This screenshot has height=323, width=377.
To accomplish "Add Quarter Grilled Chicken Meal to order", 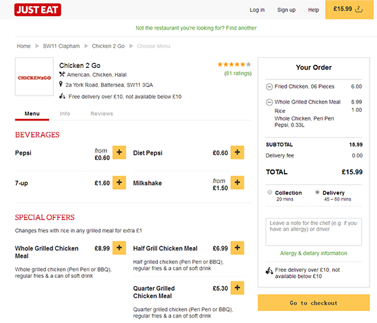I will [x=237, y=288].
